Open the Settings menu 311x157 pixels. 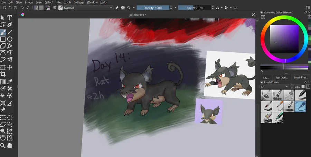79,2
